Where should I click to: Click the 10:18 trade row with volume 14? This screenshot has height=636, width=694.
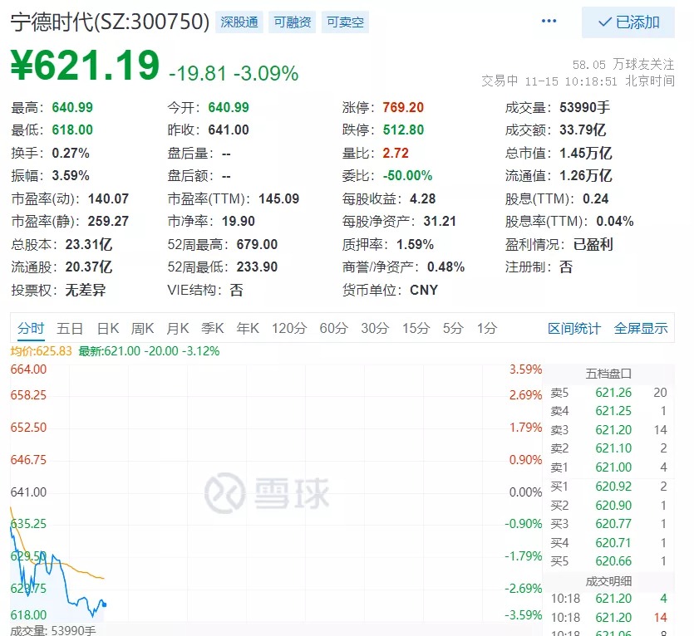[x=608, y=618]
